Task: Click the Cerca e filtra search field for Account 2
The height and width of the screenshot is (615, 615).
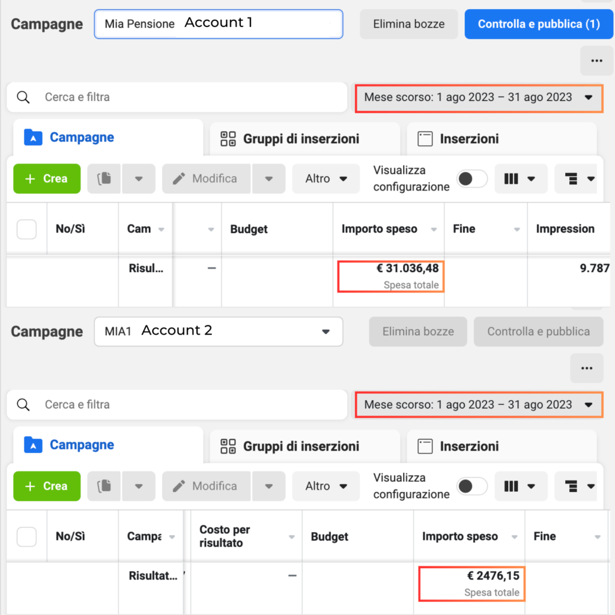Action: [177, 405]
